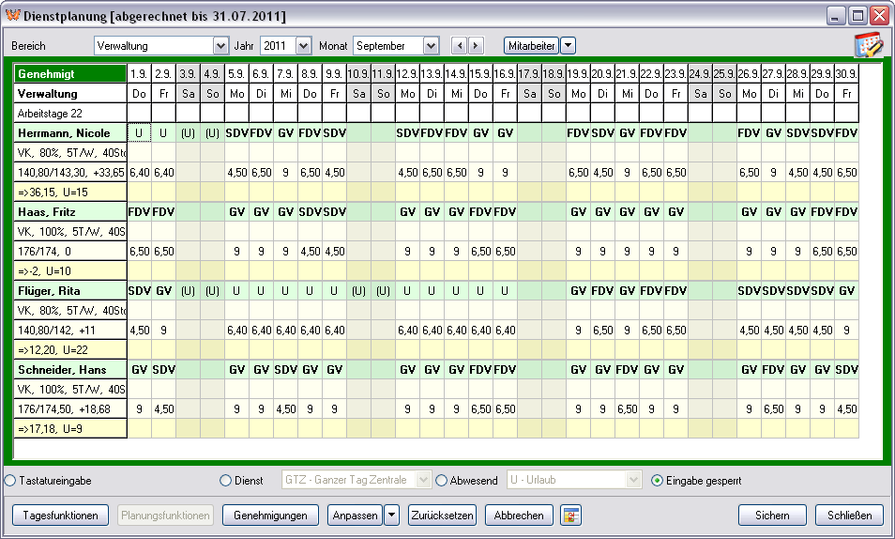Viewport: 895px width, 539px height.
Task: Click the =>-2, U=10 cell
Action: point(70,271)
